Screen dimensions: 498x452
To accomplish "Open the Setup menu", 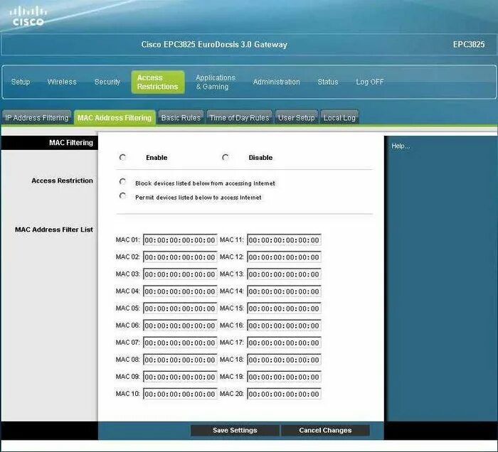I will (x=21, y=82).
